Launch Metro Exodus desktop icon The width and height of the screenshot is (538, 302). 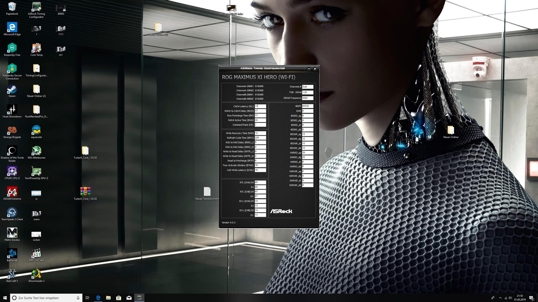click(12, 235)
